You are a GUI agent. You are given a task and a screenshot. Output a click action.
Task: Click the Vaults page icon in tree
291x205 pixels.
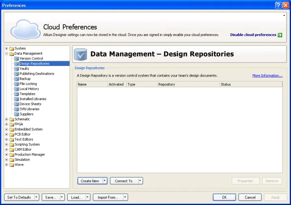pos(17,69)
